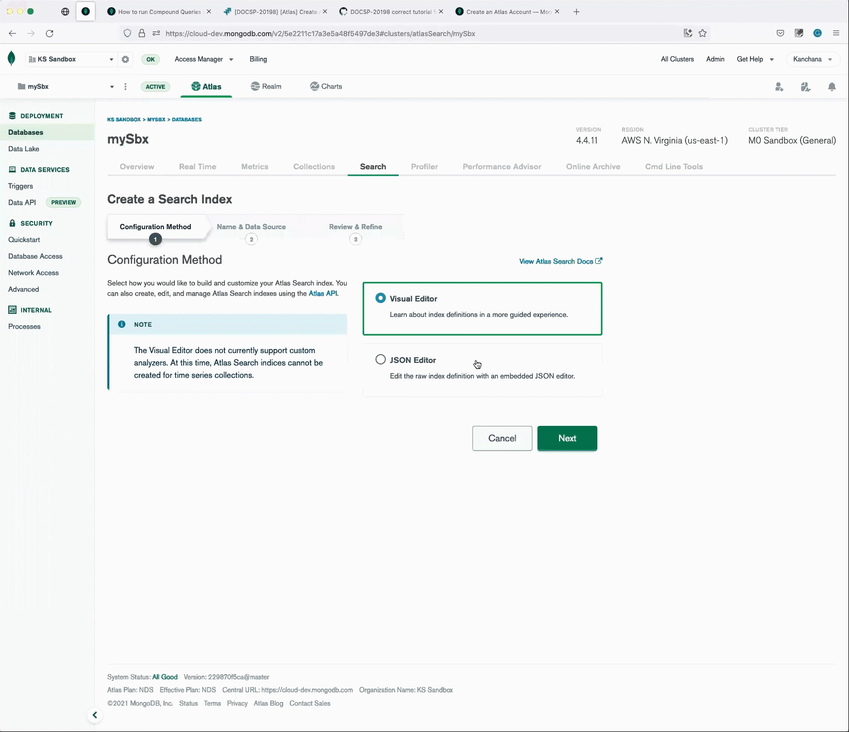Open the Get Help dropdown

(755, 59)
